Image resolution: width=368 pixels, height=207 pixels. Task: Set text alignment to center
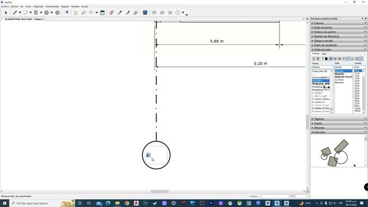[x=335, y=59]
